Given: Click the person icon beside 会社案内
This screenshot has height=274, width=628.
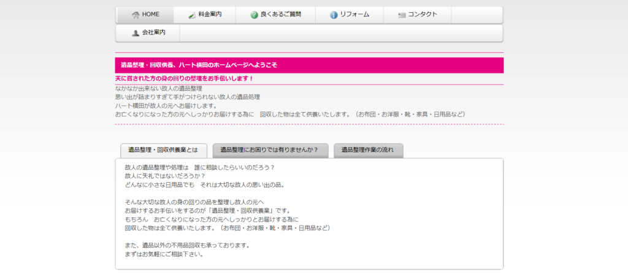Looking at the screenshot, I should click(x=136, y=33).
